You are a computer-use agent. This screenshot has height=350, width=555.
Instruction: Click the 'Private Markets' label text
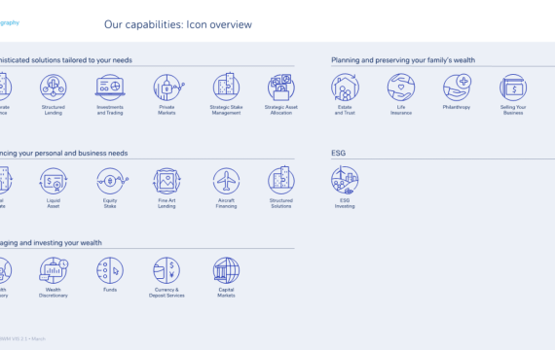click(x=166, y=110)
